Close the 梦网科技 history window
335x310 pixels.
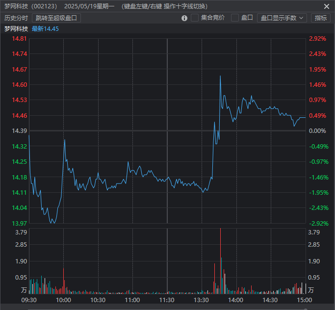(x=327, y=6)
